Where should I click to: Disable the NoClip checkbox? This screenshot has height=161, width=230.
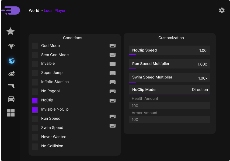click(x=35, y=101)
